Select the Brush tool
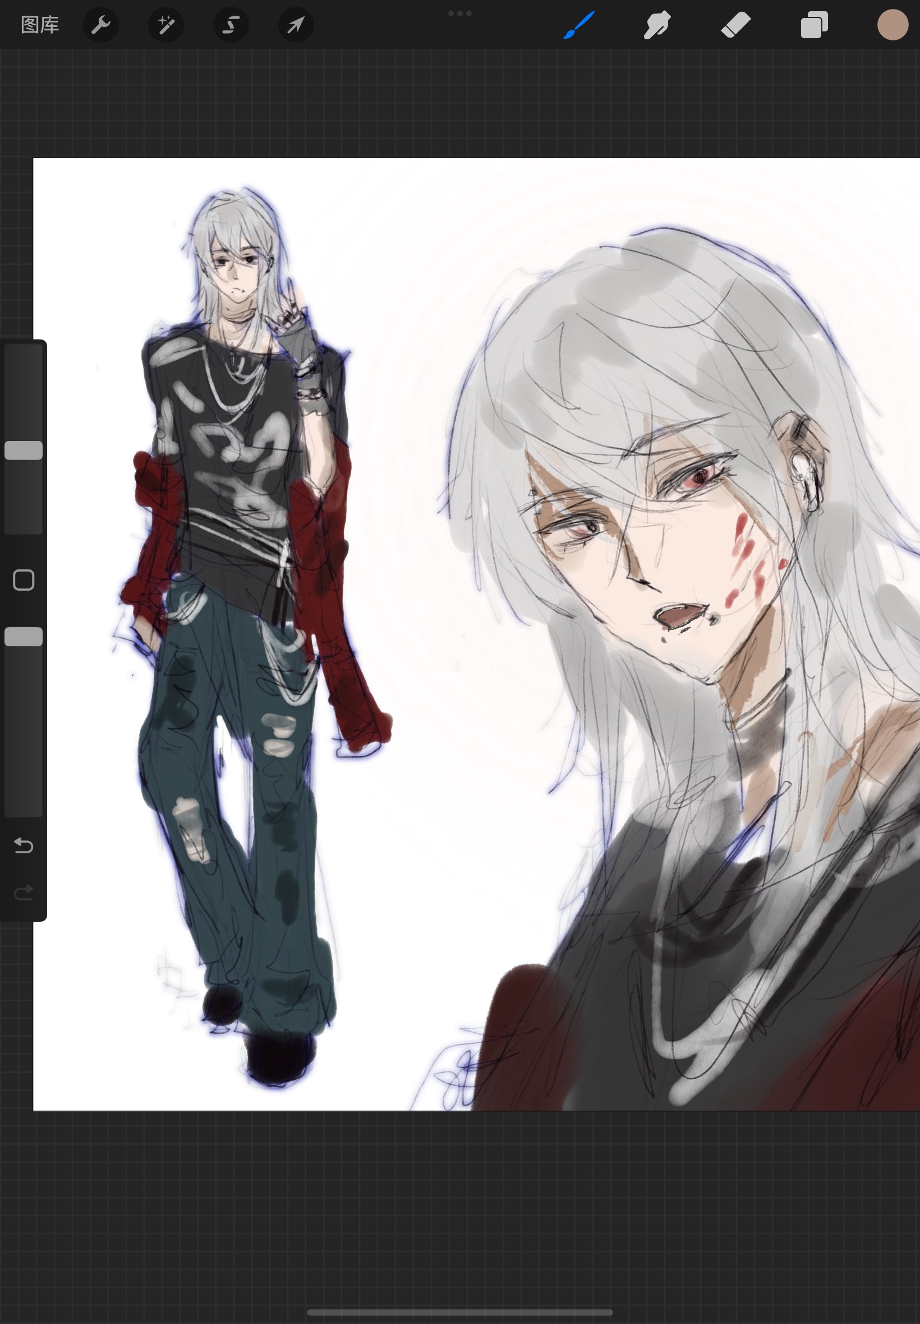This screenshot has width=920, height=1324. pyautogui.click(x=579, y=25)
